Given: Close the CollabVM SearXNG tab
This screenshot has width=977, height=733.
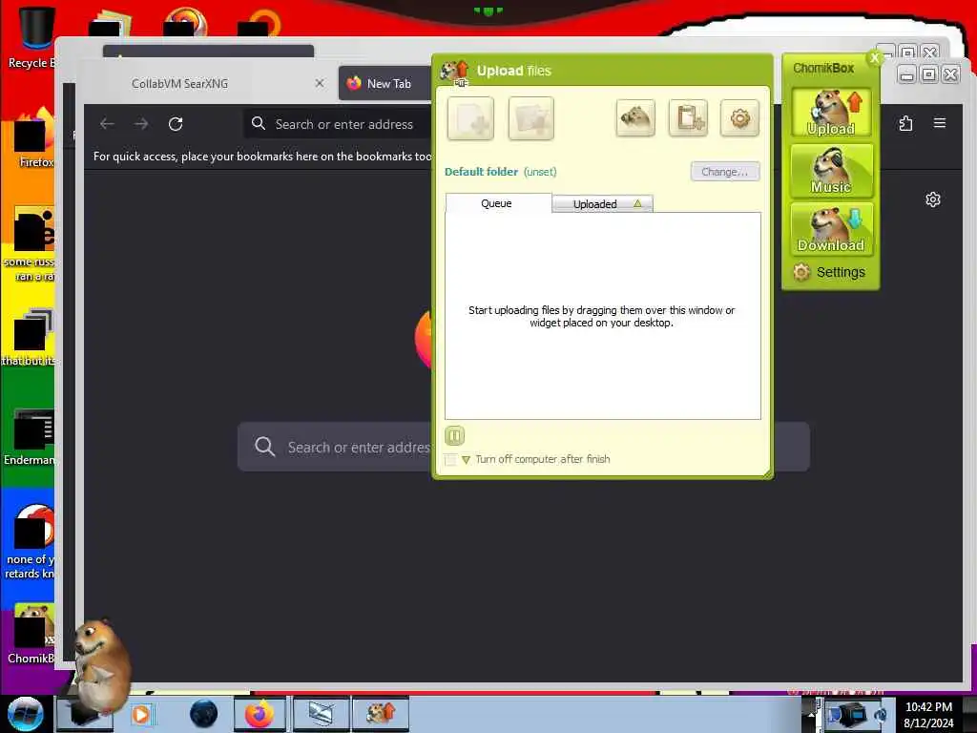Looking at the screenshot, I should [x=320, y=83].
